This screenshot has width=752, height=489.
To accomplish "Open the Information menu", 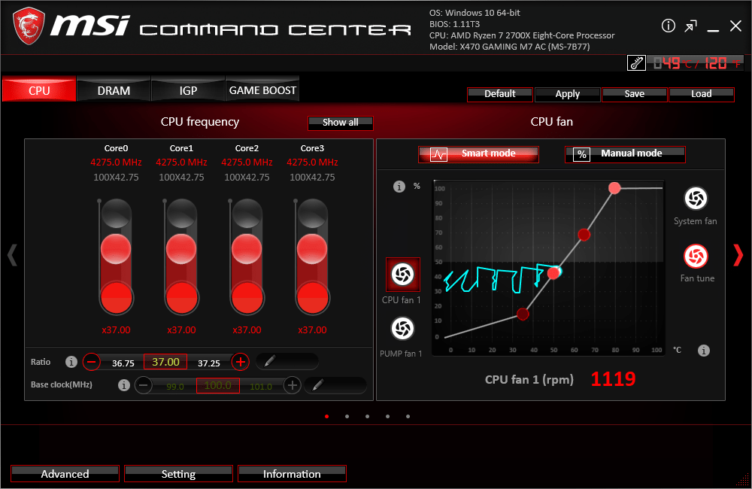I will point(292,474).
